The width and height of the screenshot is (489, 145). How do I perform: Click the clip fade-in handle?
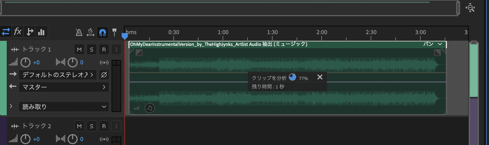pyautogui.click(x=139, y=52)
